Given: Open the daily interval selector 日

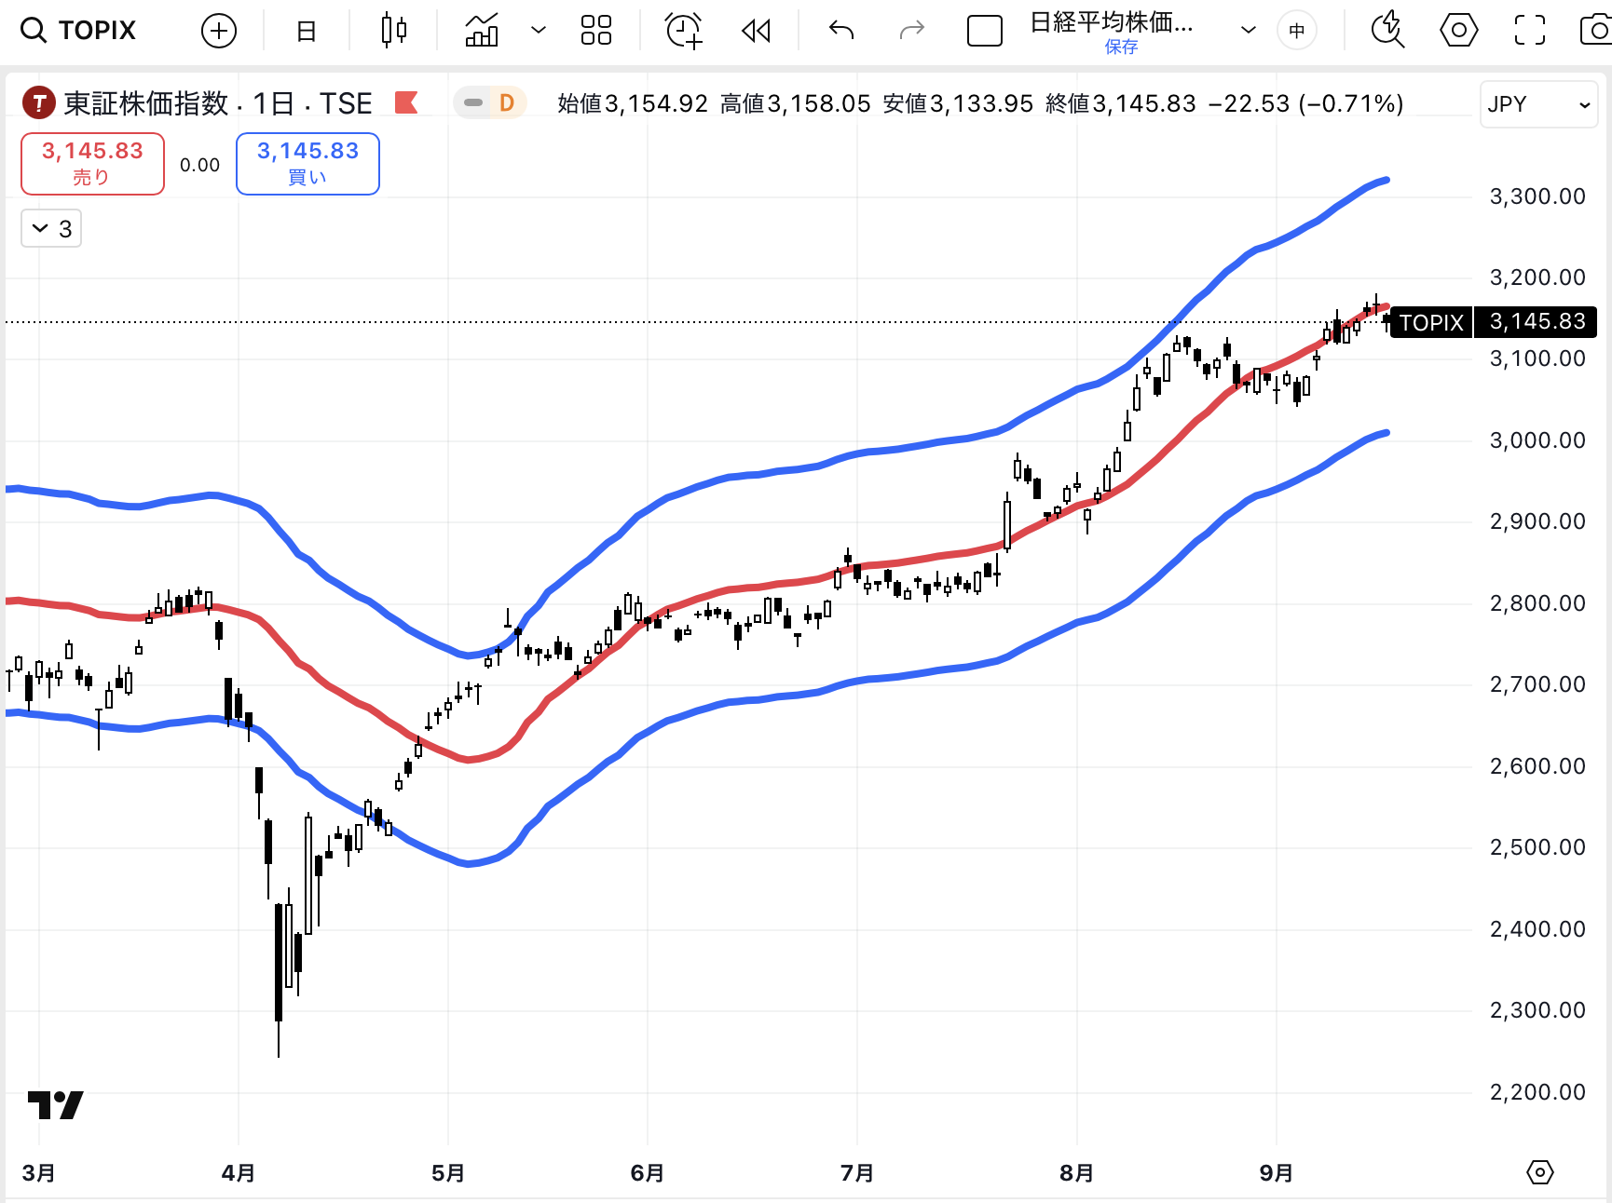Looking at the screenshot, I should (x=306, y=31).
